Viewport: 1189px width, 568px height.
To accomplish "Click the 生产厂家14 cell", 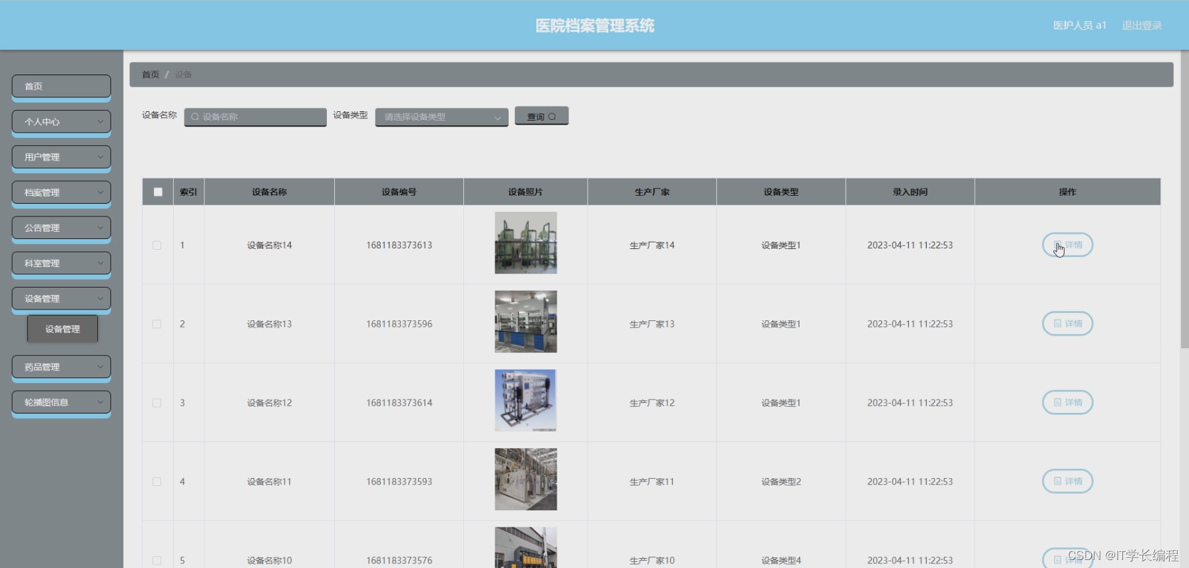I will [x=652, y=245].
